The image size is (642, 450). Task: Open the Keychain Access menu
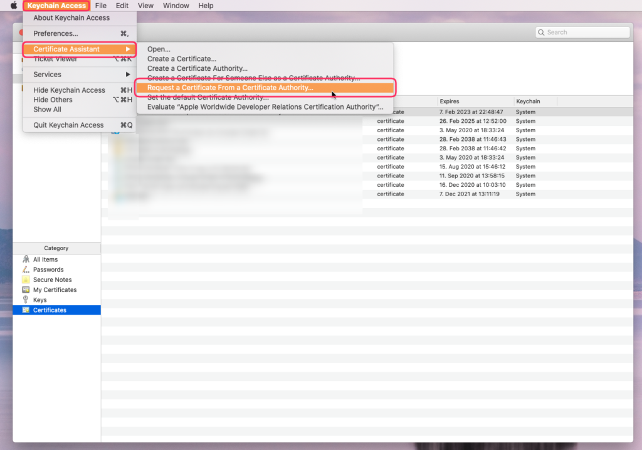(56, 6)
